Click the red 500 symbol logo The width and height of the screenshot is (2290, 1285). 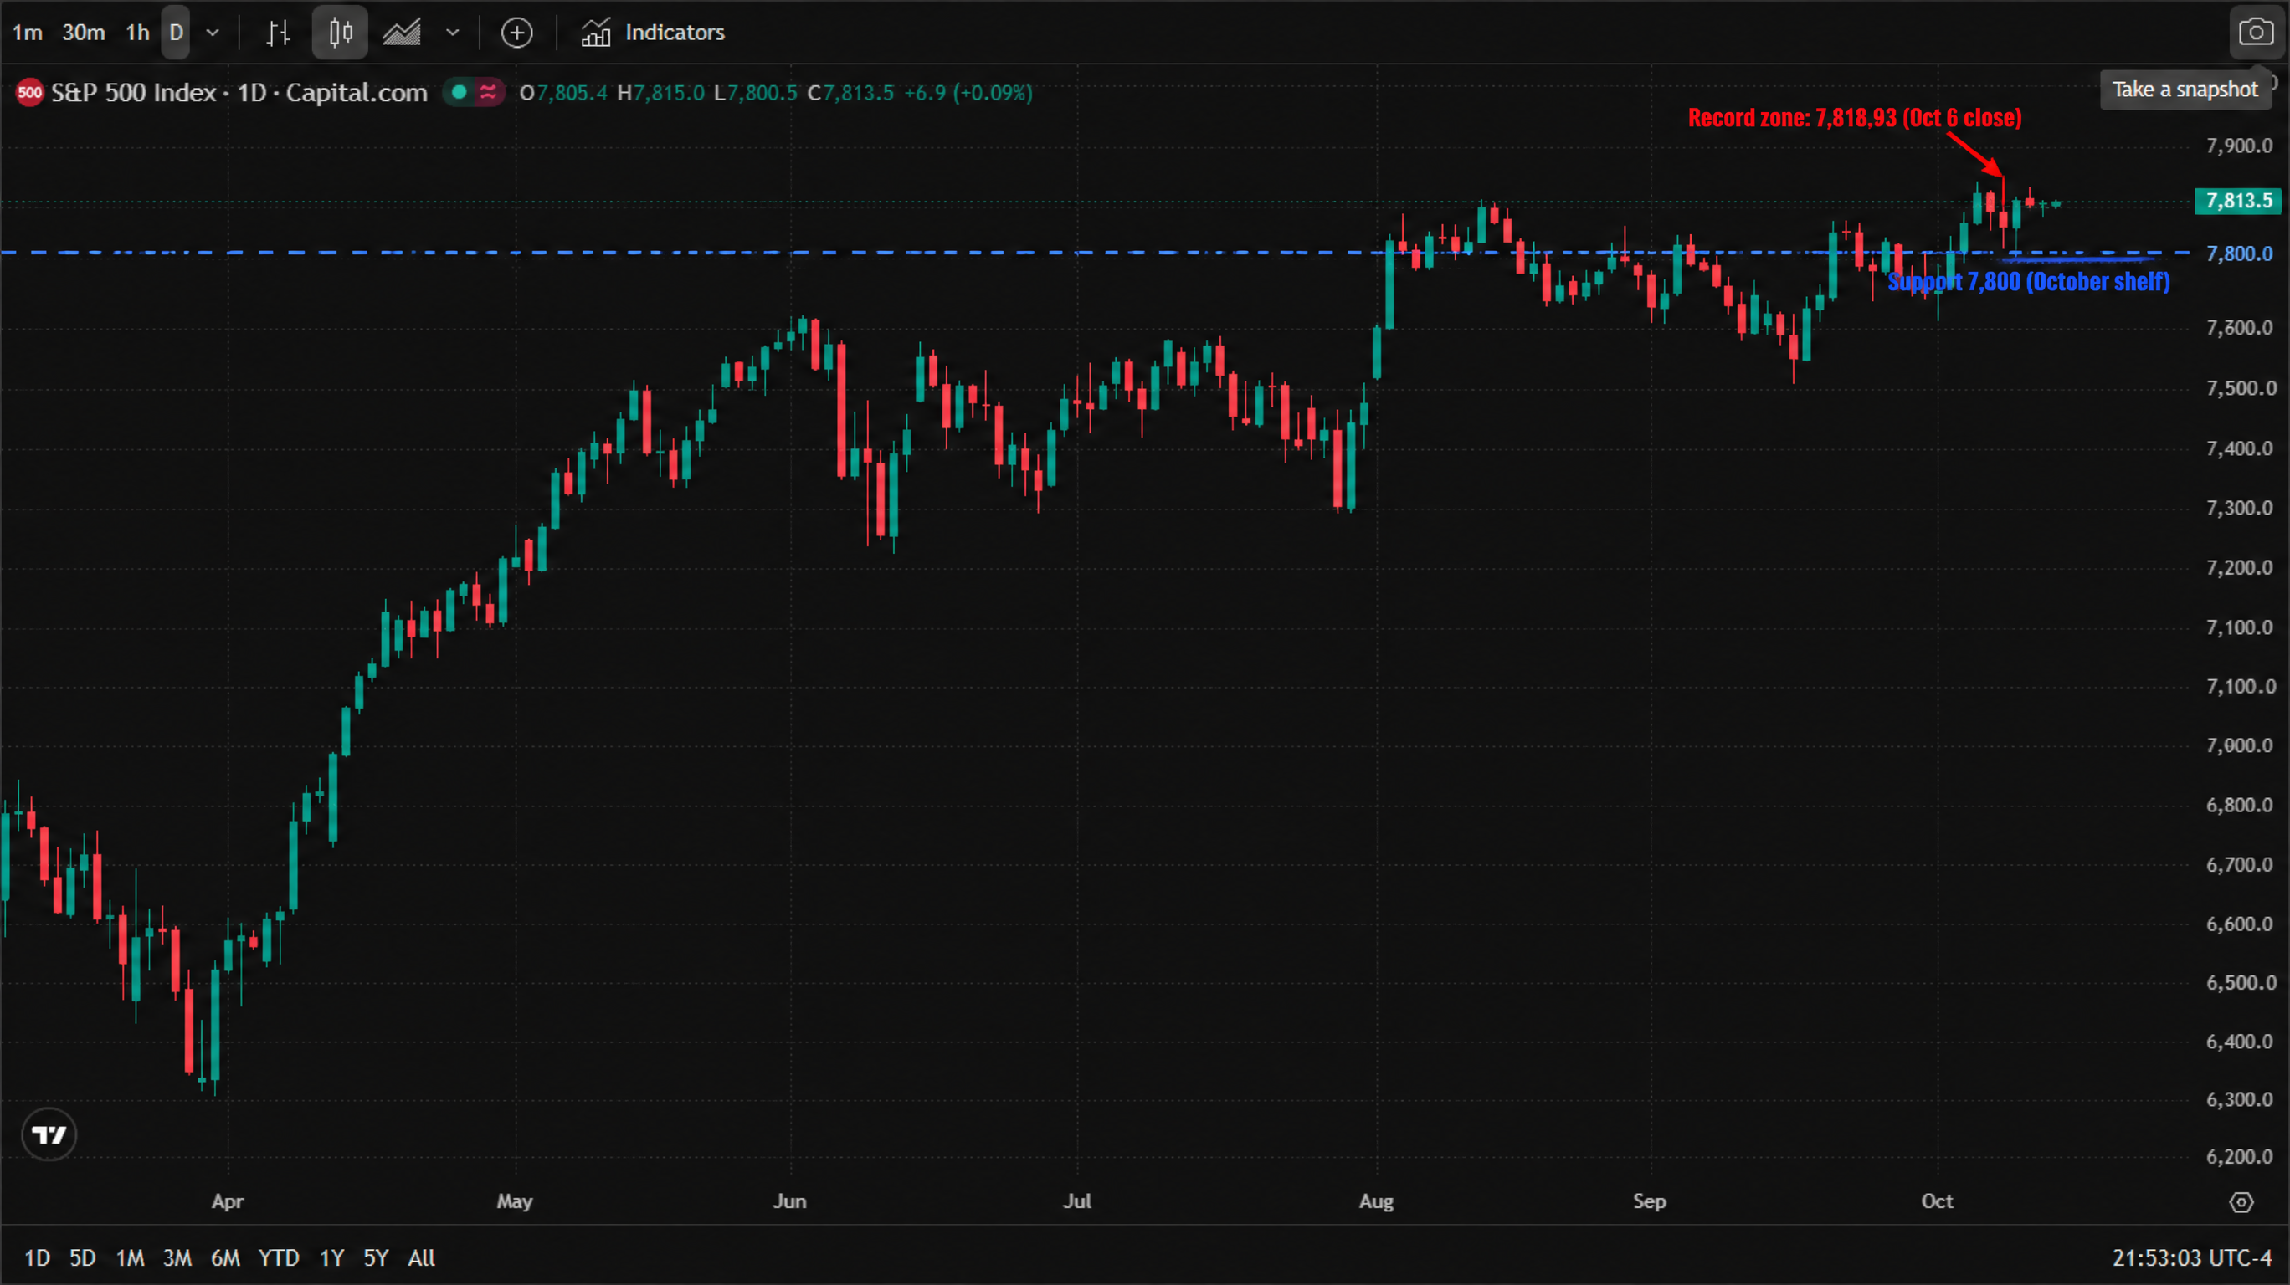[29, 92]
